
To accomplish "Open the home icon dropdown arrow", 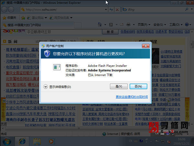I will [x=105, y=25].
